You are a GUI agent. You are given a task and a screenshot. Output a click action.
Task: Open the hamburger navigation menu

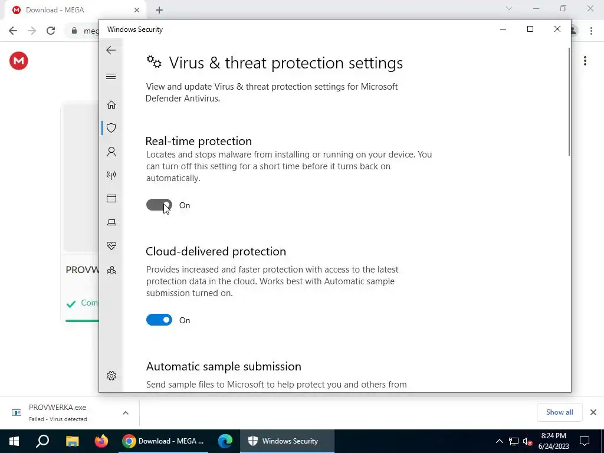tap(111, 76)
